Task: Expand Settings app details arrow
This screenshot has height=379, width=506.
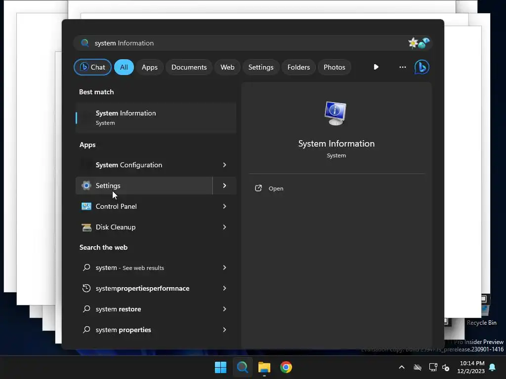Action: point(225,186)
